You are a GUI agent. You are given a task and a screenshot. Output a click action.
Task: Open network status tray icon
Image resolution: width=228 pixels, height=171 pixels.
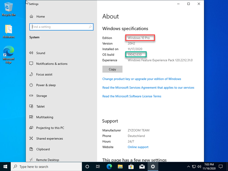click(x=194, y=167)
